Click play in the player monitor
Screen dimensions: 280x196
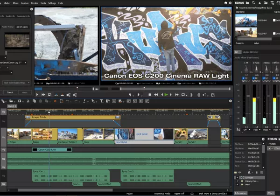37,95
